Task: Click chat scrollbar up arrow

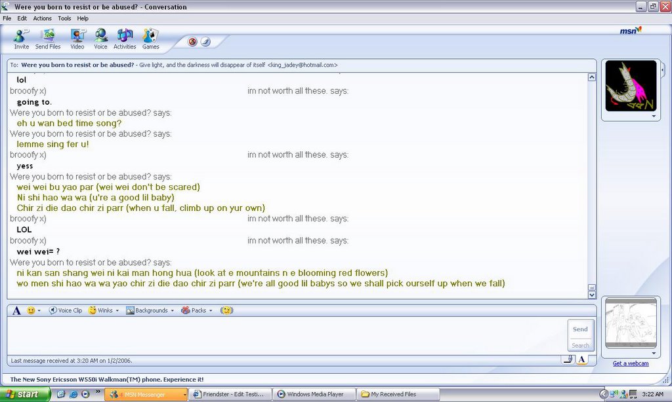Action: pos(592,77)
